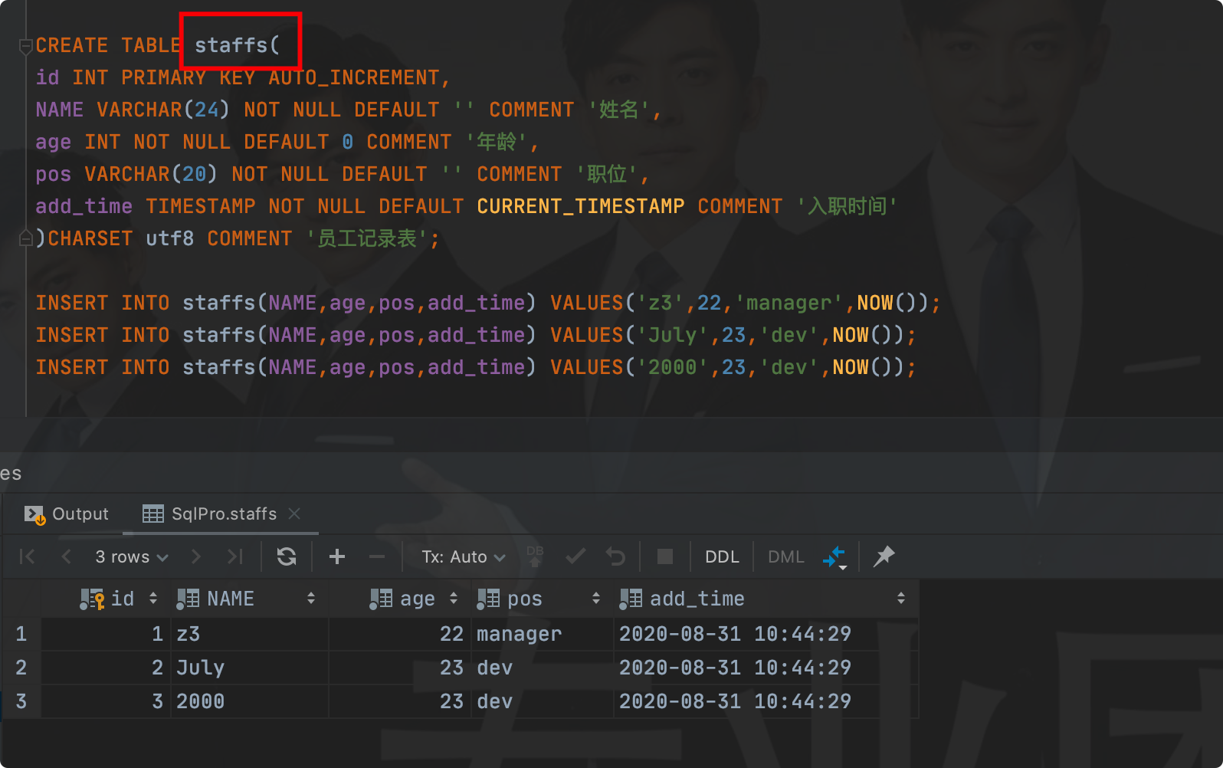Pin the result tab
1223x768 pixels.
(884, 556)
